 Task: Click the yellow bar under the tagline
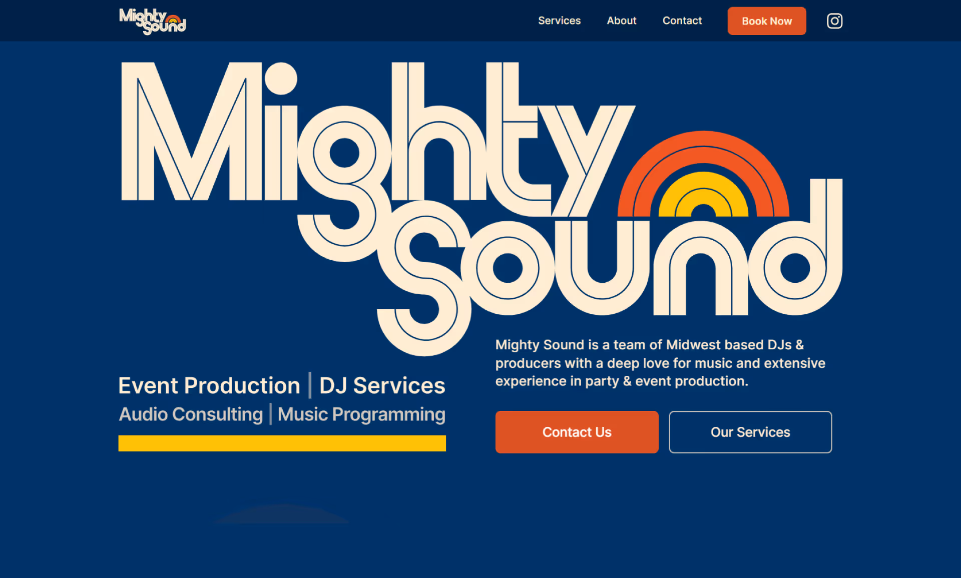[282, 443]
